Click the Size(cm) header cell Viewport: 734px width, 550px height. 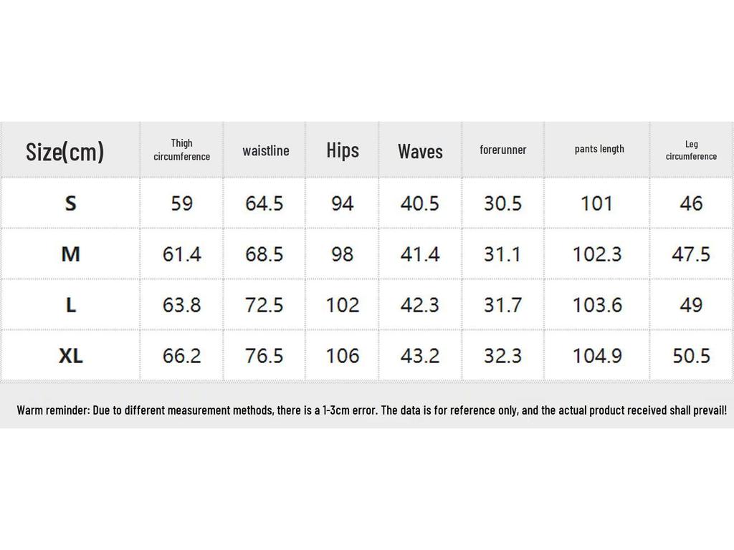65,151
